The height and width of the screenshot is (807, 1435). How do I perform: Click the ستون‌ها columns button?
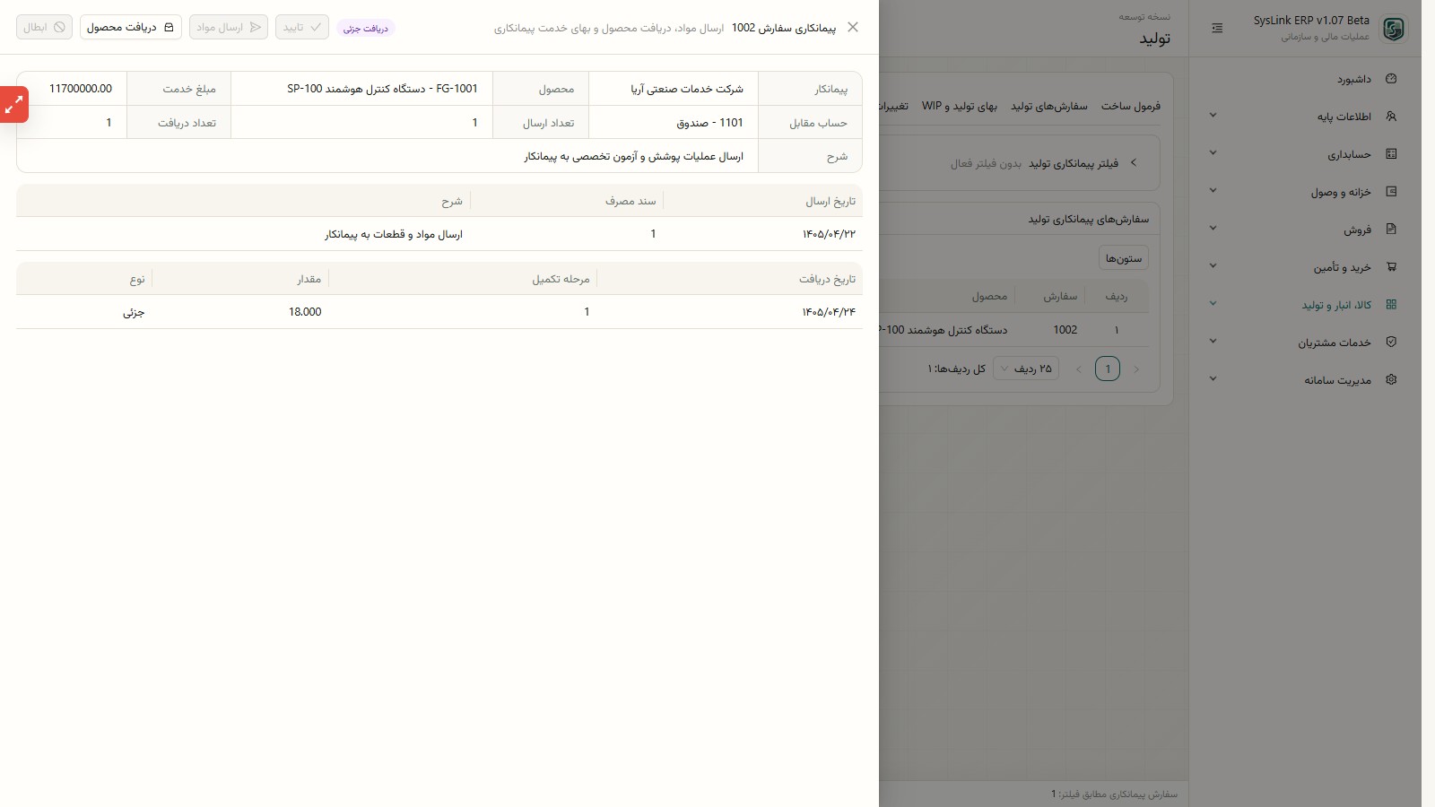point(1124,258)
